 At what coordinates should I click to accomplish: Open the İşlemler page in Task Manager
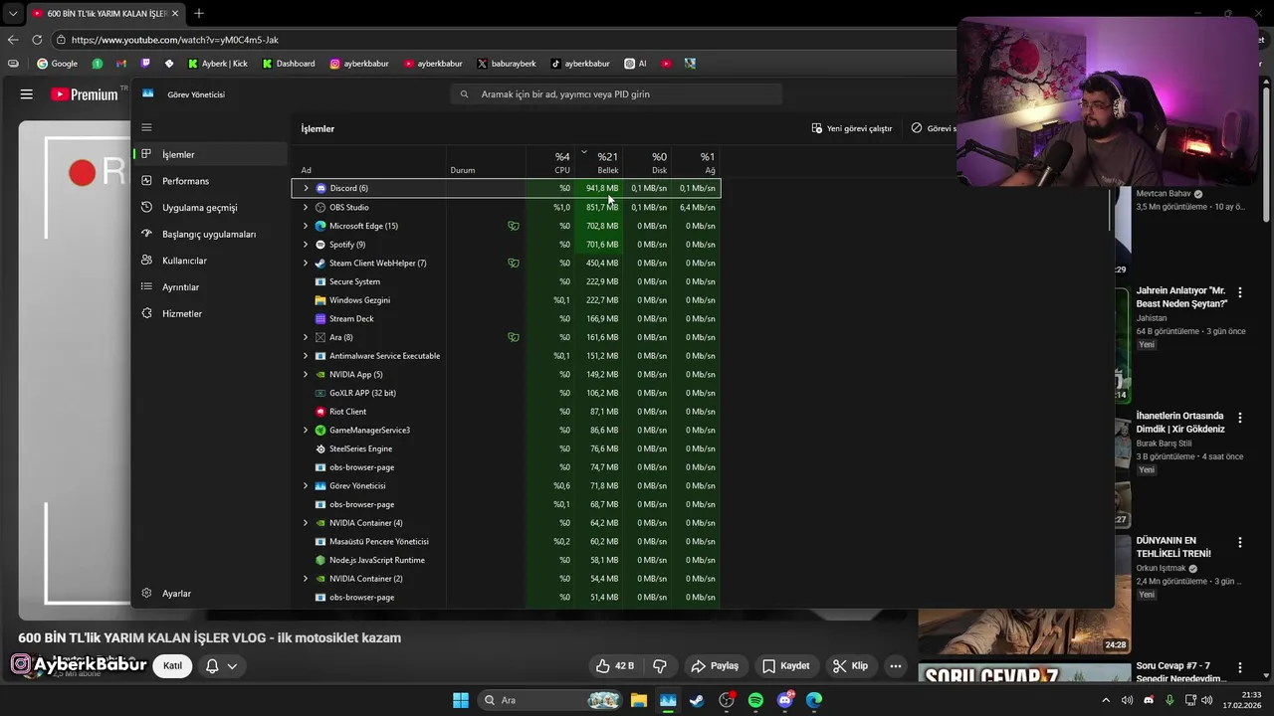pos(210,154)
